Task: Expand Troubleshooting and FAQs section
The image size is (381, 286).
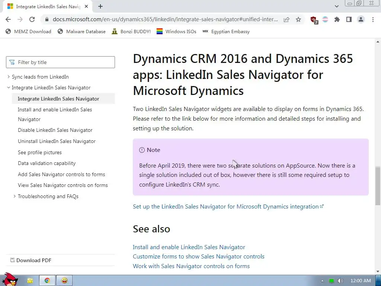Action: 15,196
